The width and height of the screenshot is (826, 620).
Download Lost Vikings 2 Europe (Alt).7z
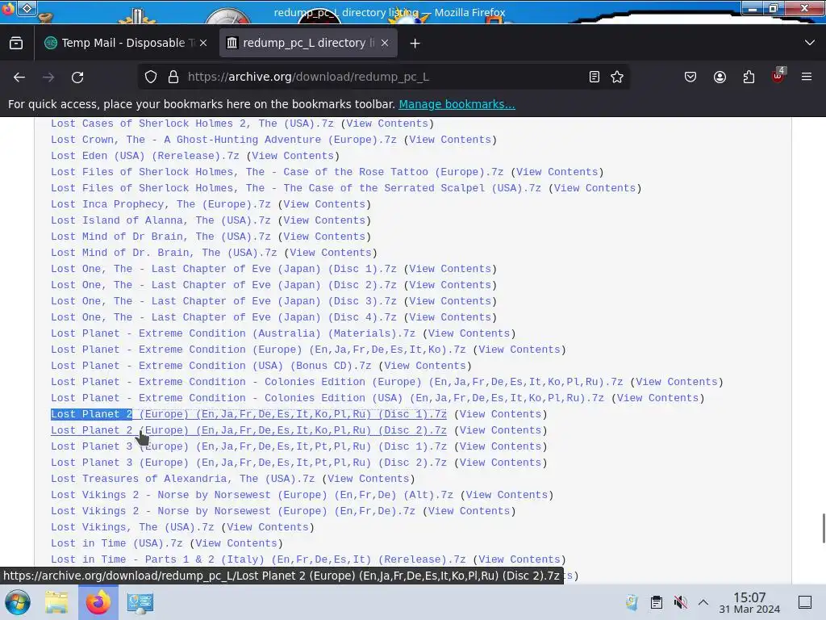point(252,495)
